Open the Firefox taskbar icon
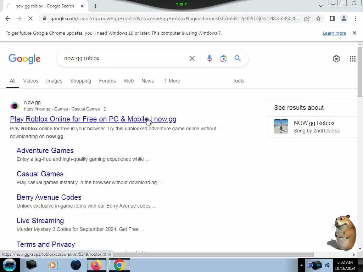The image size is (363, 272). click(x=96, y=265)
